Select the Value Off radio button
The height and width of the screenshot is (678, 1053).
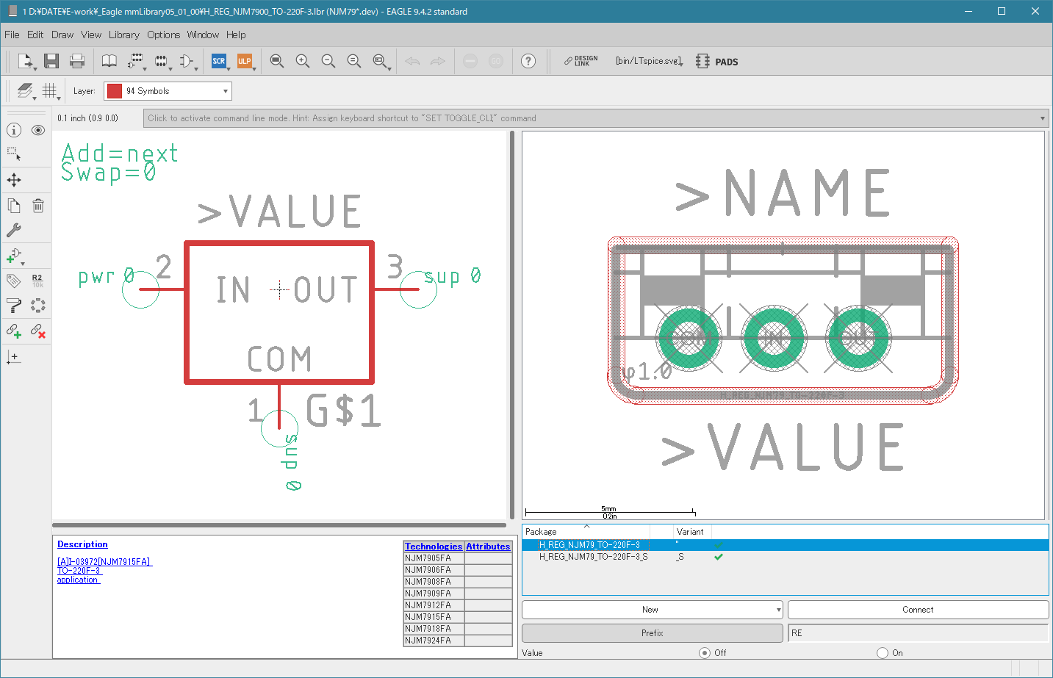(x=705, y=652)
